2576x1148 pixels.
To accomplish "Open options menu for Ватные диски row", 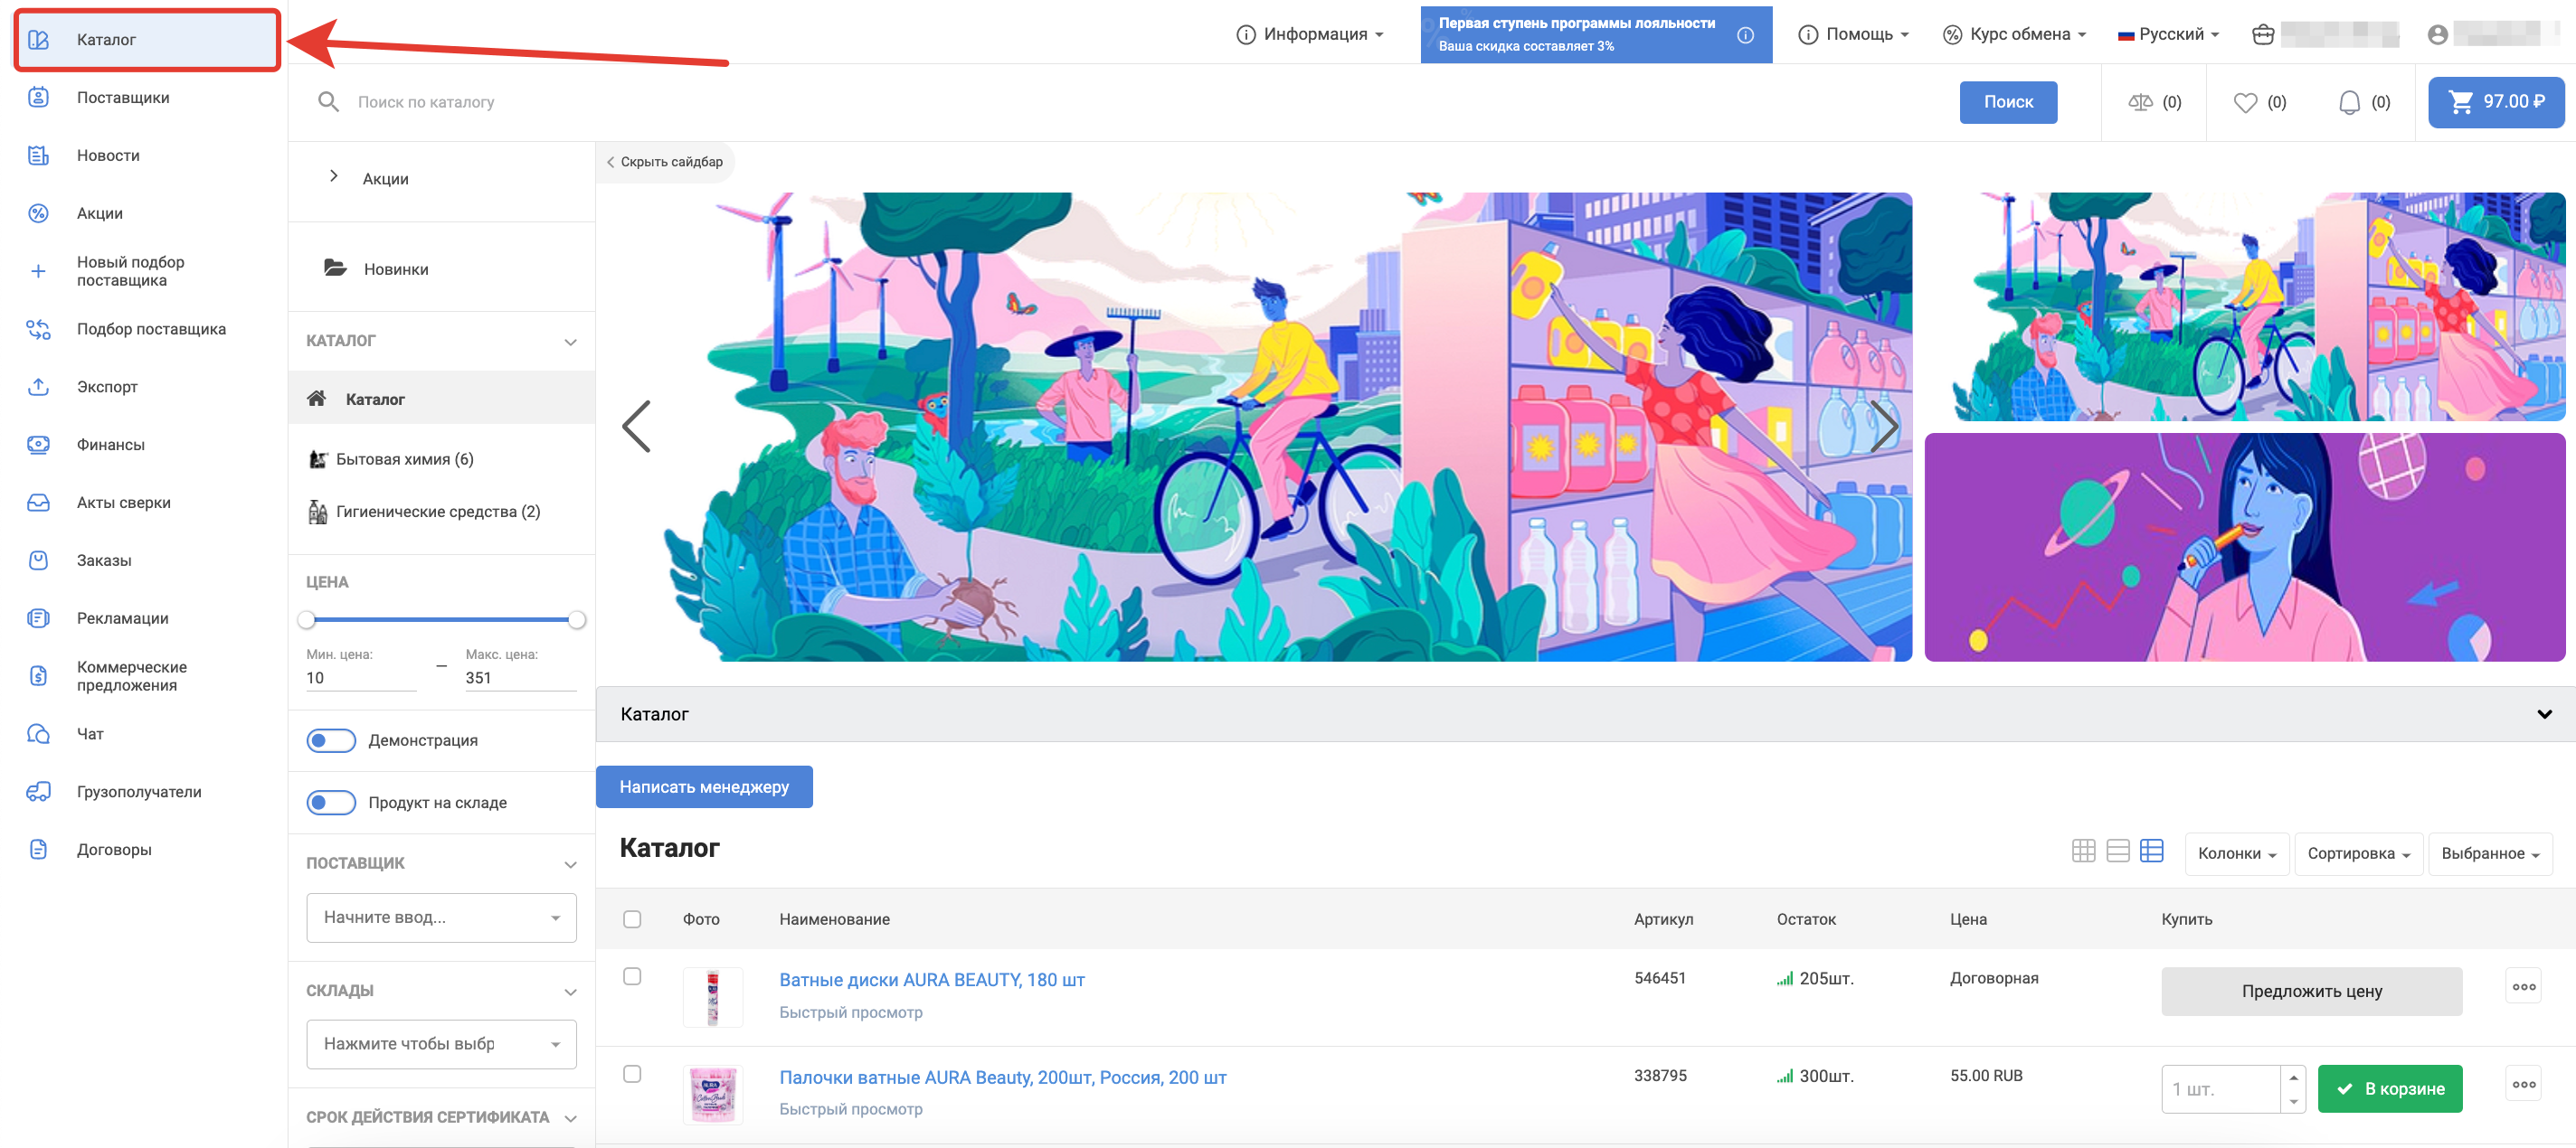I will click(x=2523, y=987).
